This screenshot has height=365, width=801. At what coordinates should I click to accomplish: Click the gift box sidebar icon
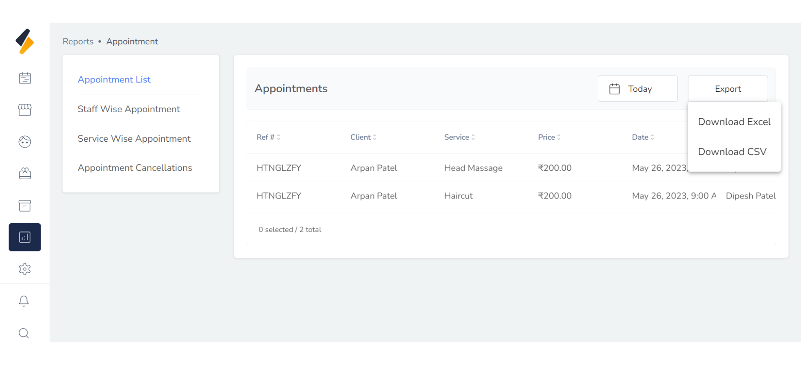25,173
